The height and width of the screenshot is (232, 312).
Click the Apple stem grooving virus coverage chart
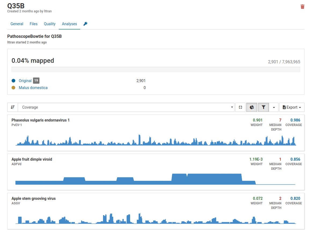(156, 219)
